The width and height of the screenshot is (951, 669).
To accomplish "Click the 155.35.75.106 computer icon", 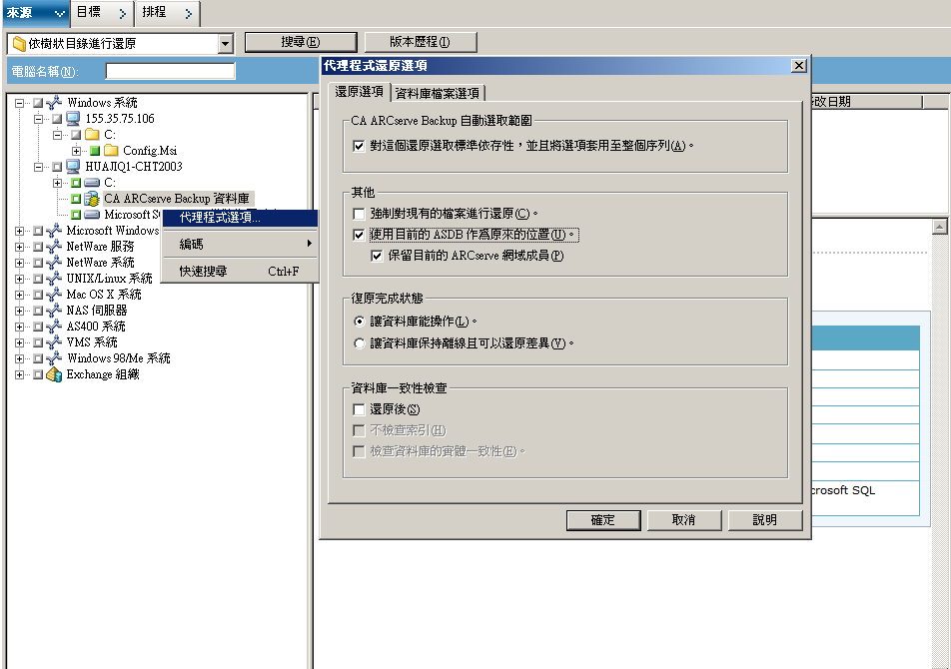I will 73,118.
